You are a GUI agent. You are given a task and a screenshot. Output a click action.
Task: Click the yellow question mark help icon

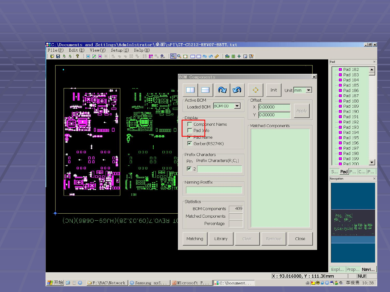click(x=77, y=56)
